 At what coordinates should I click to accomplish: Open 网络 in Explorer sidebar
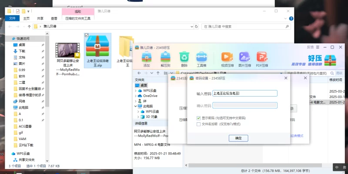(22, 101)
